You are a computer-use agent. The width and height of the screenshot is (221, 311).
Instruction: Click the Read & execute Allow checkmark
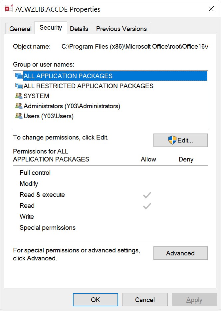point(147,195)
